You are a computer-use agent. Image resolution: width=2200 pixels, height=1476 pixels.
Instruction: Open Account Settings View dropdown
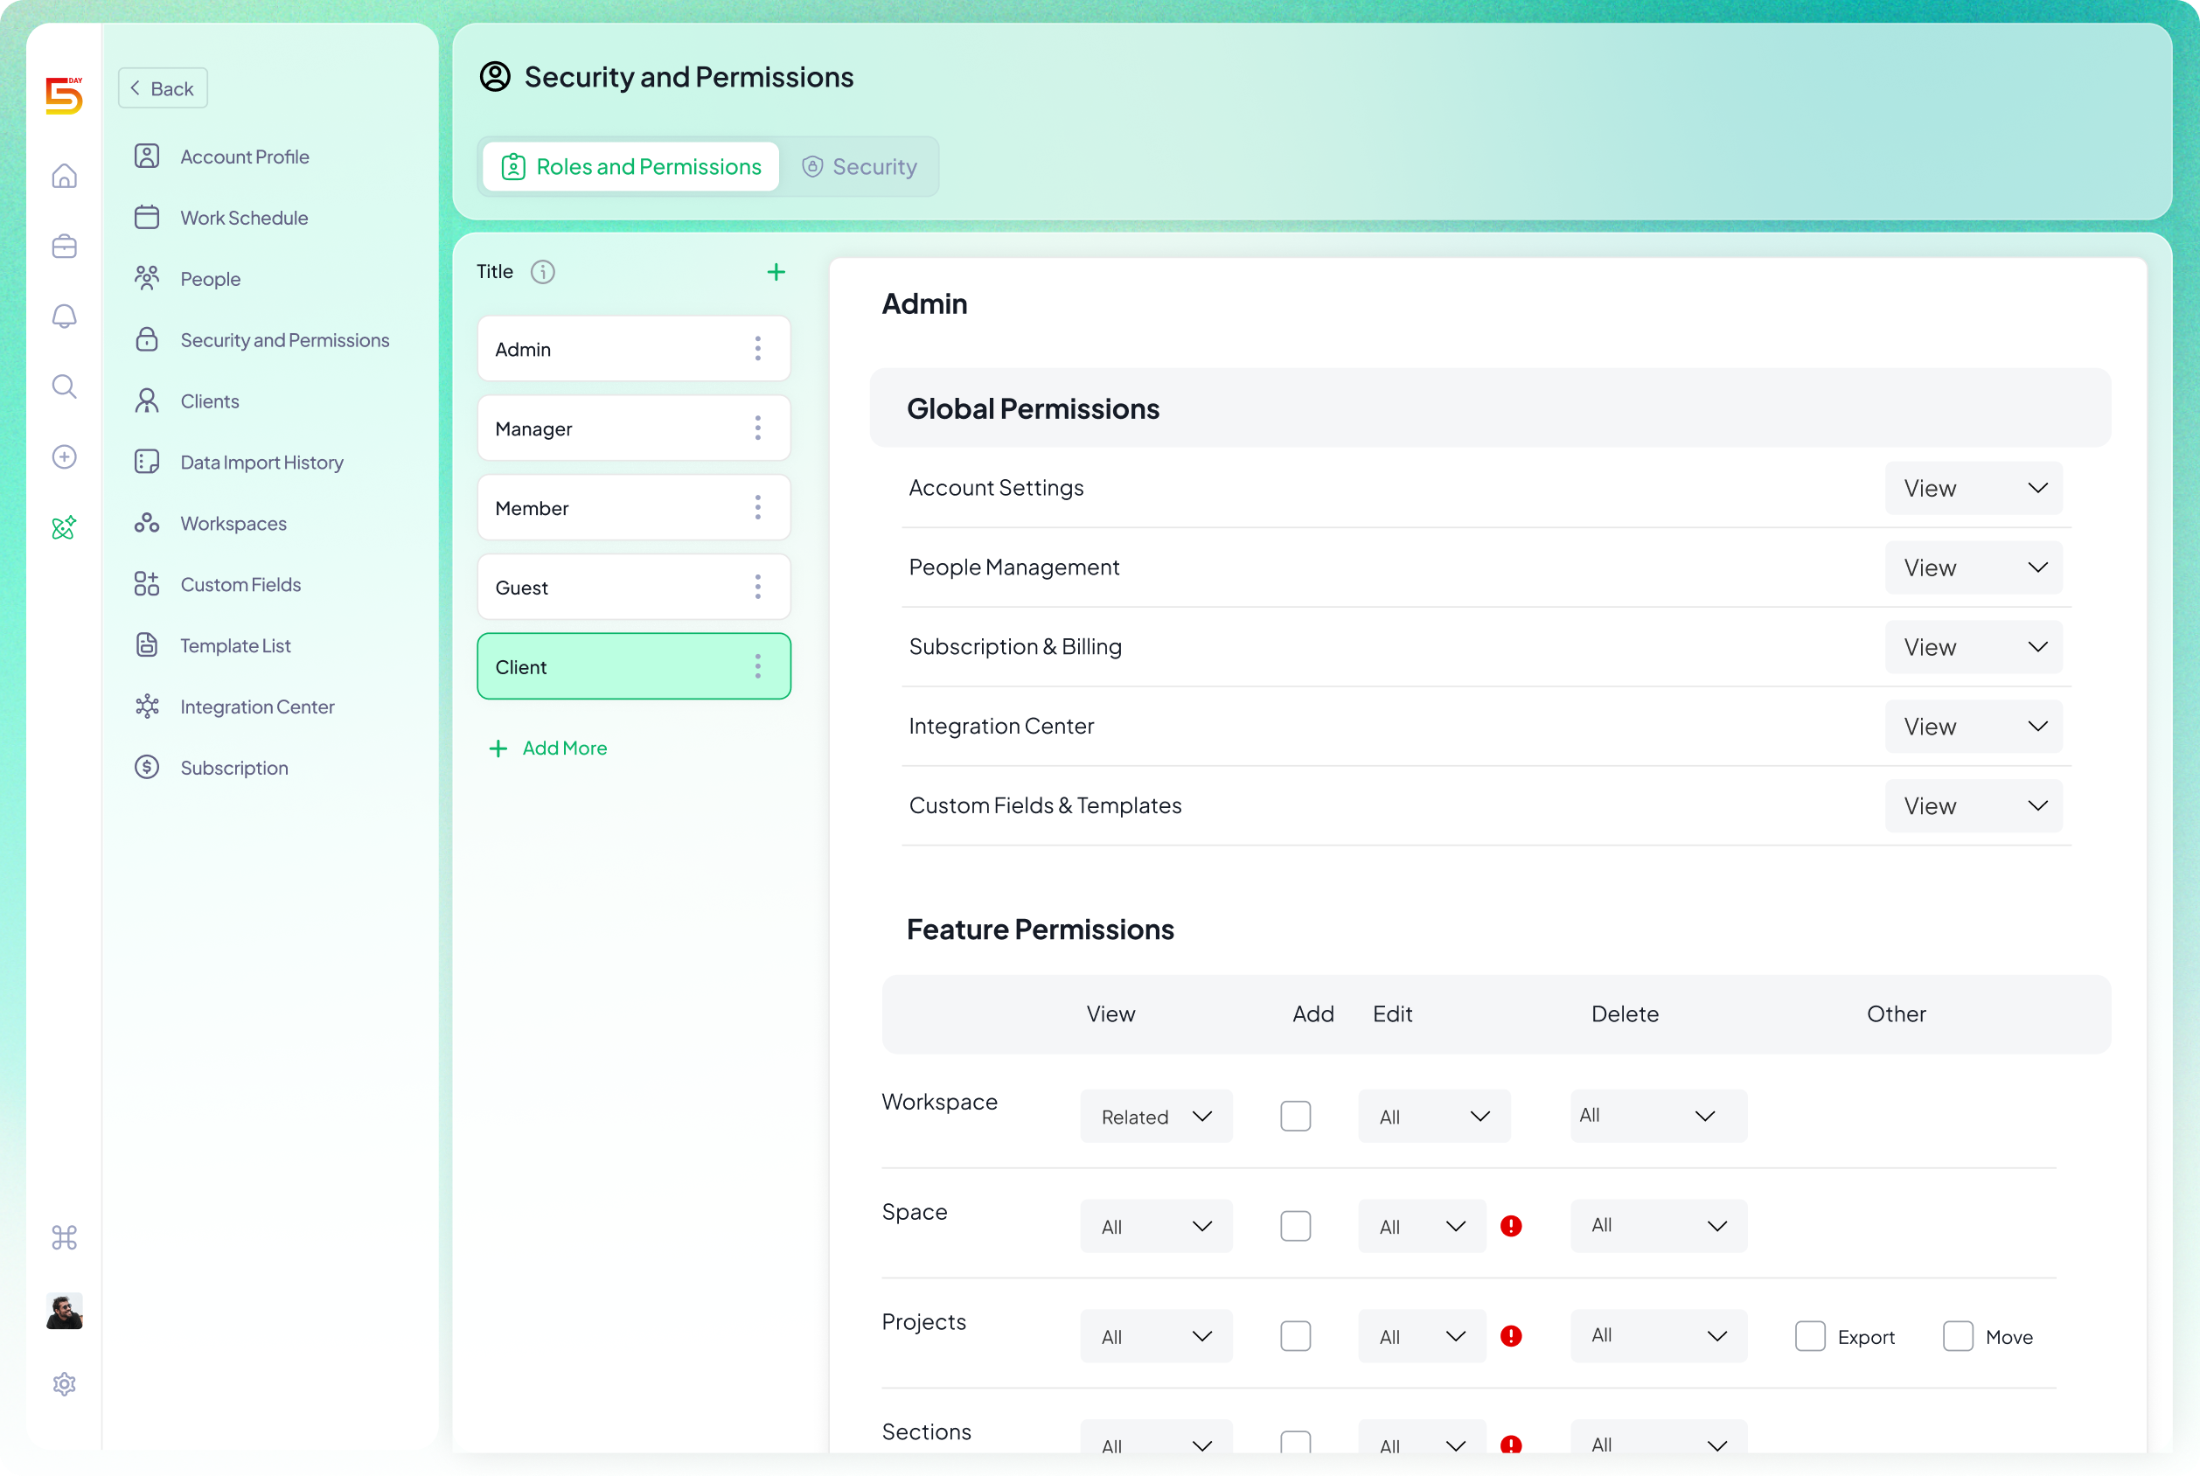pos(1974,488)
